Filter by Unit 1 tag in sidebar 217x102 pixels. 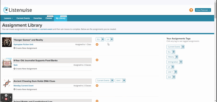(170, 72)
